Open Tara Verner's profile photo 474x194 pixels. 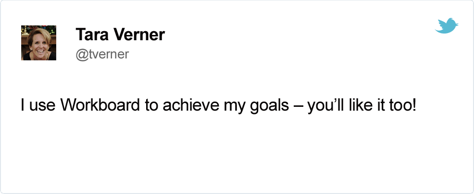38,43
